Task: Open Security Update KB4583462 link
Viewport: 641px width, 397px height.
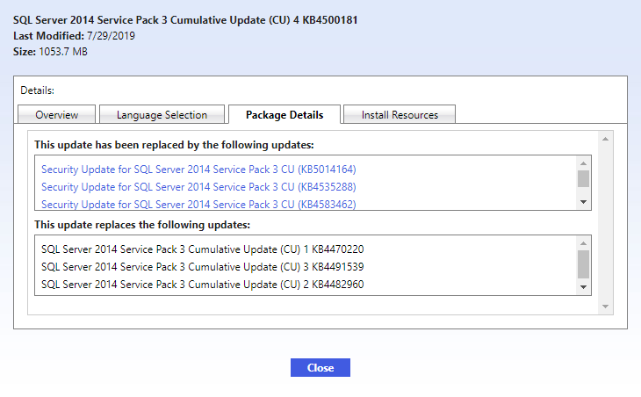Action: coord(198,204)
